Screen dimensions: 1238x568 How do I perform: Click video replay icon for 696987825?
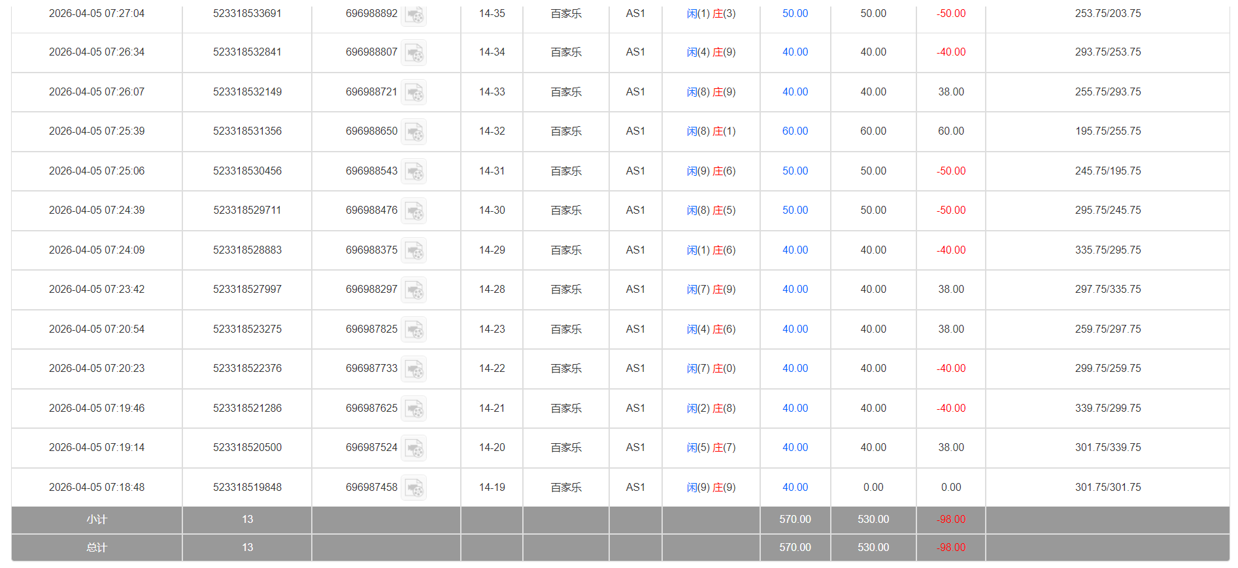click(x=414, y=329)
